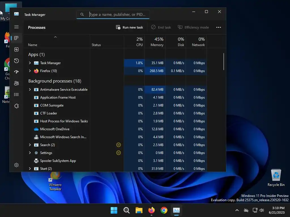This screenshot has width=290, height=217.
Task: Open Google Chrome from the taskbar
Action: click(x=164, y=210)
